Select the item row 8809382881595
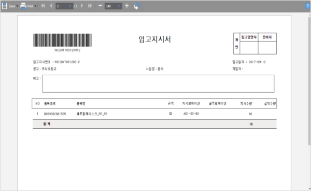 154,114
